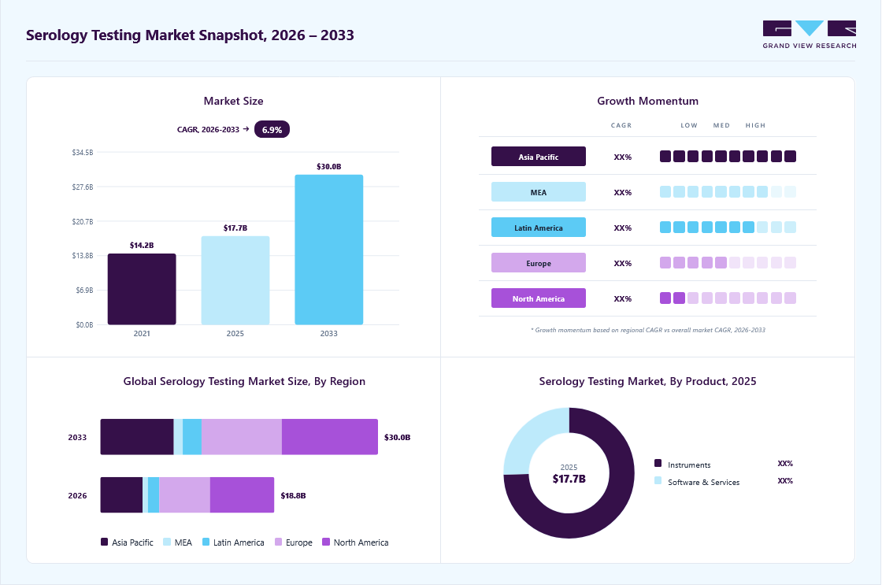
Task: Click the North America legend swatch
Action: (x=326, y=542)
